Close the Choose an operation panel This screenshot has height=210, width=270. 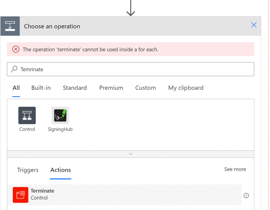coord(254,25)
